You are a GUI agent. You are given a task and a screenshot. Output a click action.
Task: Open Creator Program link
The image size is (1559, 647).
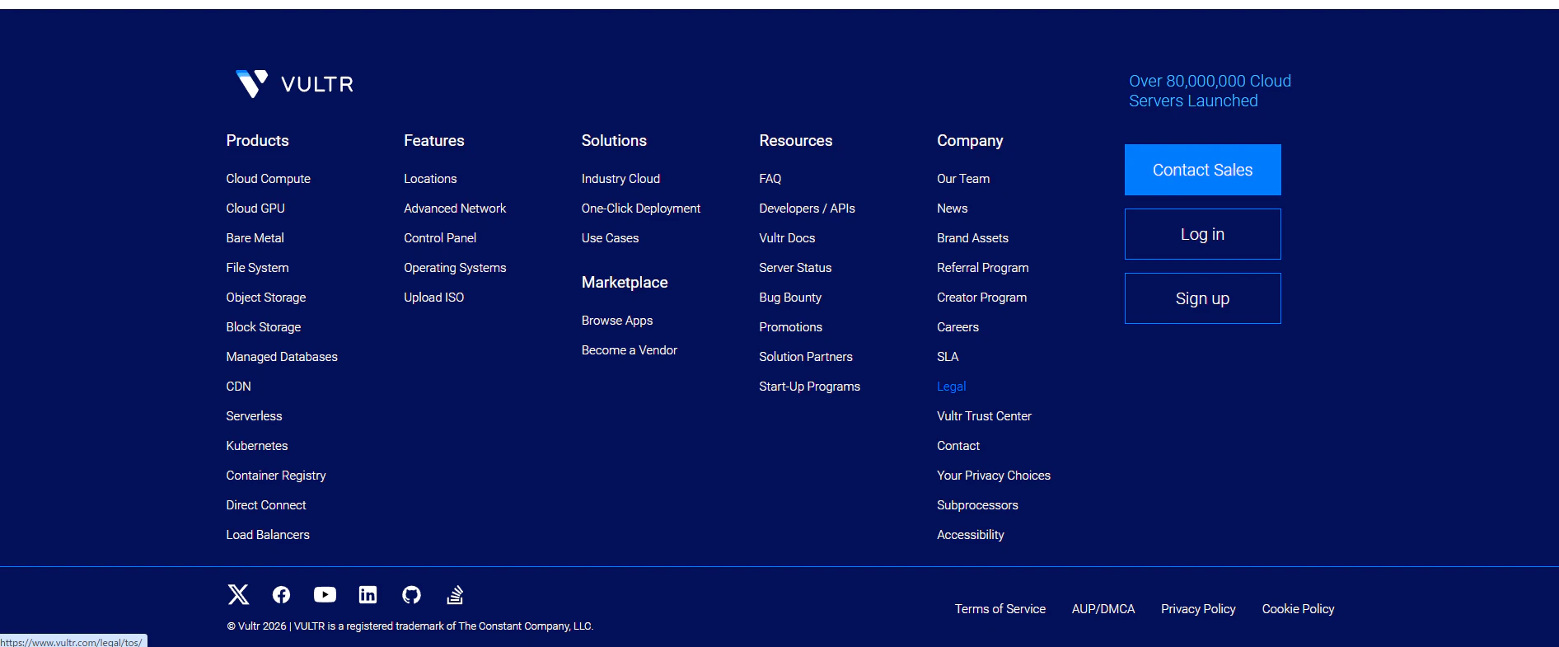click(982, 298)
